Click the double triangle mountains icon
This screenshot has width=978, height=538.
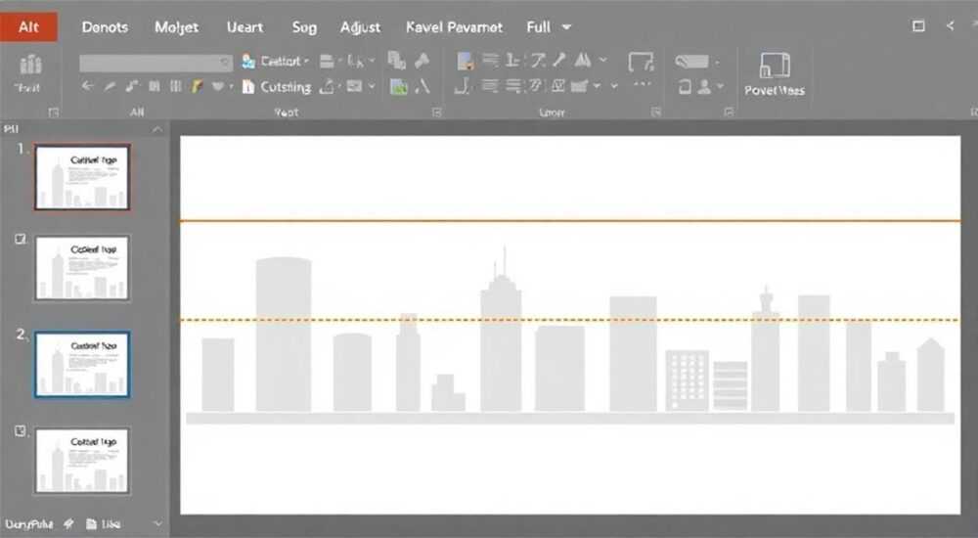click(x=583, y=60)
